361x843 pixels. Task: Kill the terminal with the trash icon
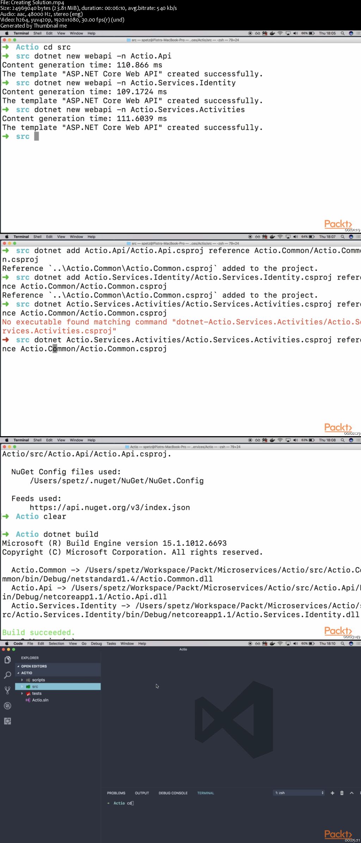[x=342, y=793]
